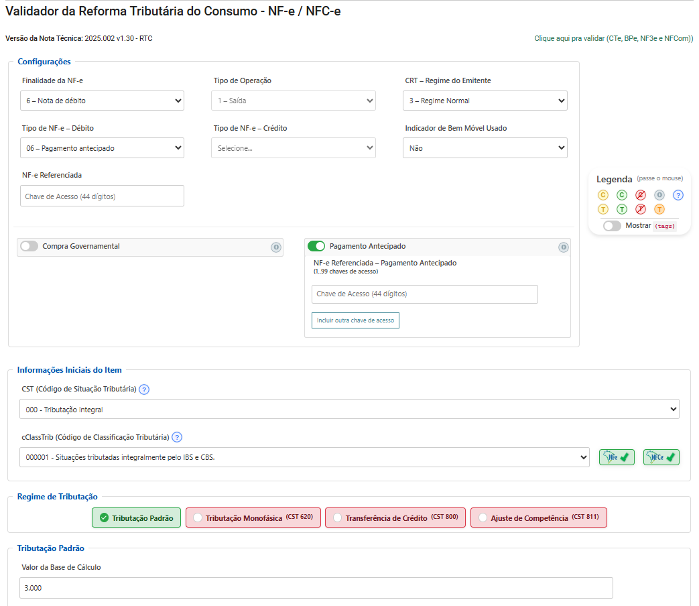
Task: Click the info icon beside Compra Governamental
Action: click(x=275, y=247)
